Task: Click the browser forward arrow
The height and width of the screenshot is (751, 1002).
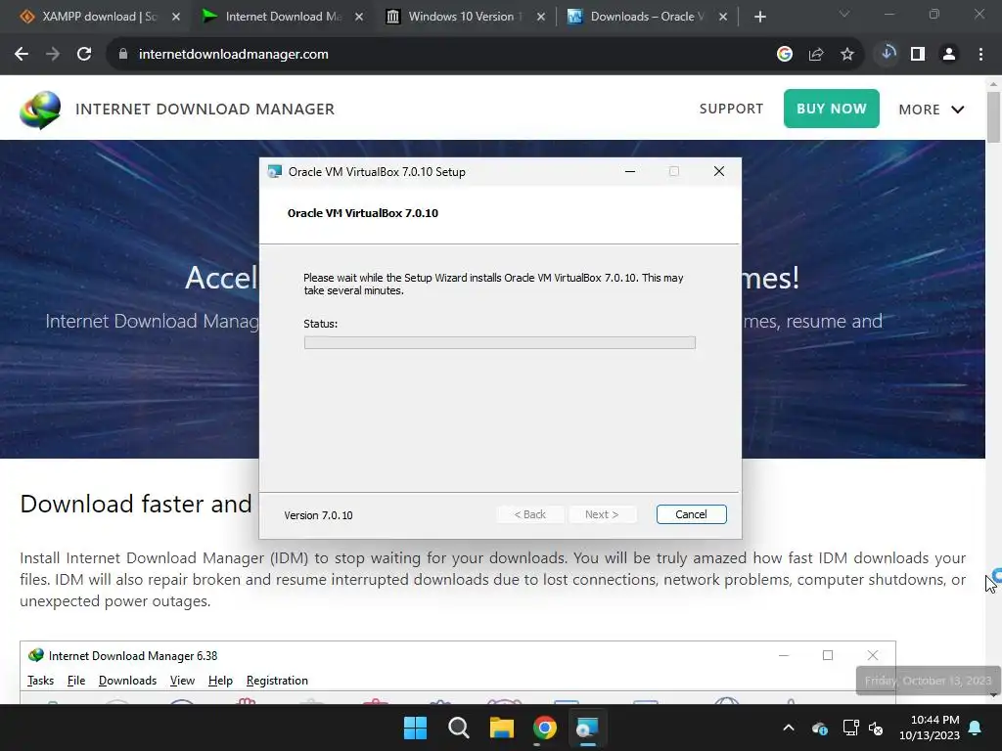Action: pos(53,55)
